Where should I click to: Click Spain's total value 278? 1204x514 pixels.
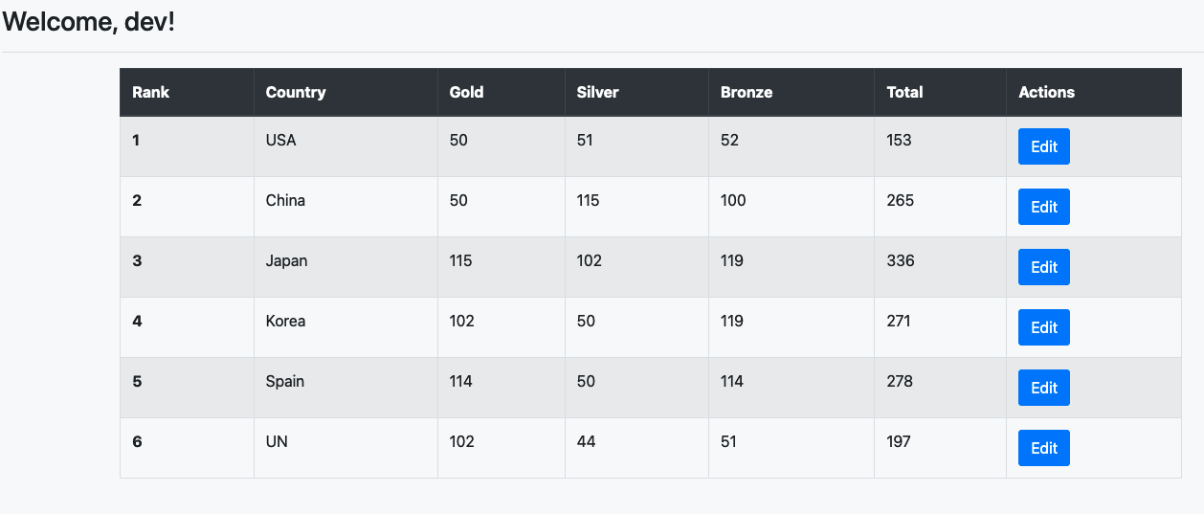pos(900,381)
